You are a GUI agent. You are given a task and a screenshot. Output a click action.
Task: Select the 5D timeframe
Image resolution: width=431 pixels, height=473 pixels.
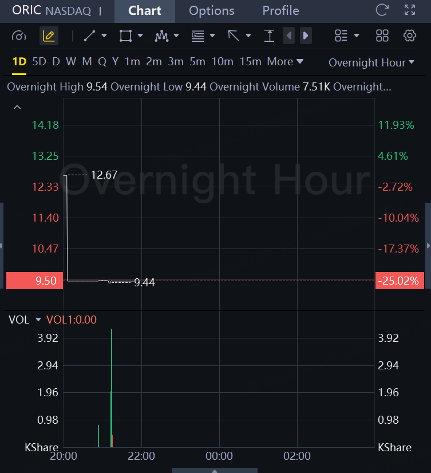click(39, 62)
